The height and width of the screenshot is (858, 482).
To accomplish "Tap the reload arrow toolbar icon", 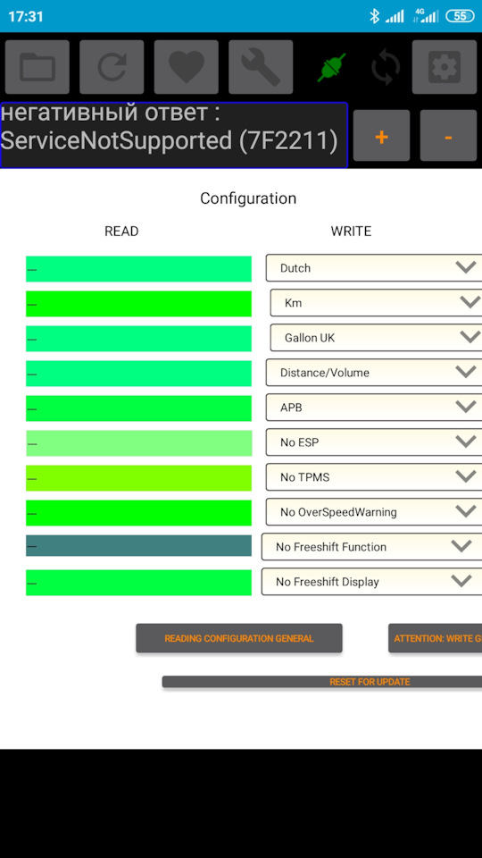I will 112,67.
